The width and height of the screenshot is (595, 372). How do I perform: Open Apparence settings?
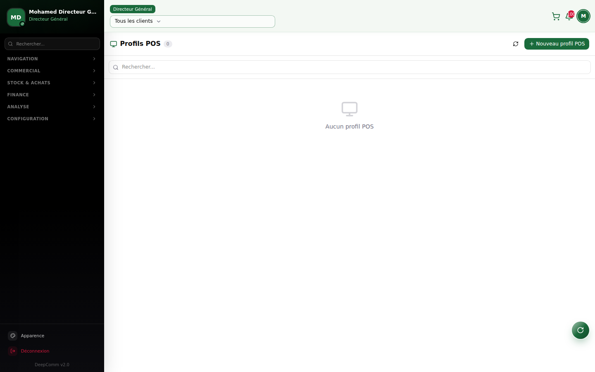point(33,336)
